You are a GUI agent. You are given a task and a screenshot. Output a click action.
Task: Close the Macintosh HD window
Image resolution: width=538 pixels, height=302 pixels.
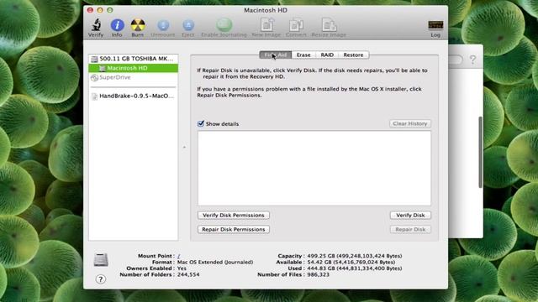[90, 10]
